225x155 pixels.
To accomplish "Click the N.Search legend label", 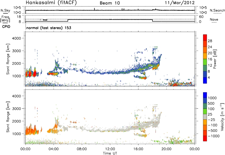I will 217,10.
